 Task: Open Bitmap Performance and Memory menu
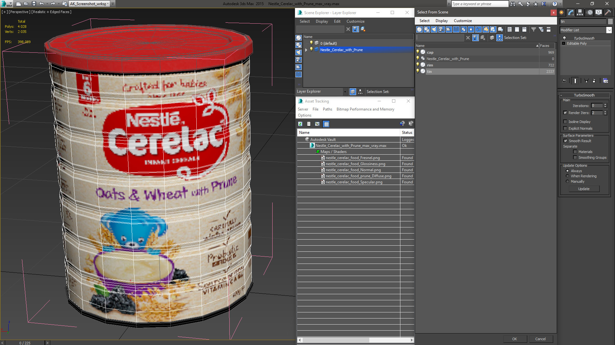click(x=365, y=109)
